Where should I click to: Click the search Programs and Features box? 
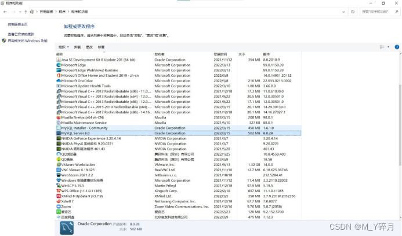coord(380,12)
